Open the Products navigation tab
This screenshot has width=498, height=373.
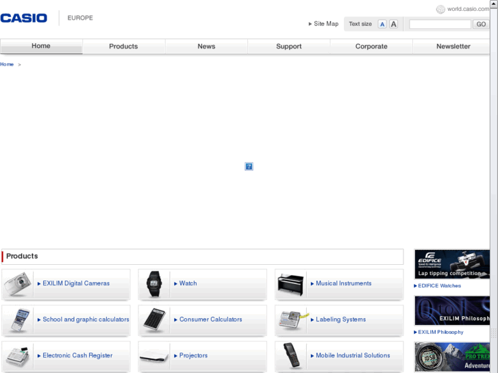click(x=123, y=47)
